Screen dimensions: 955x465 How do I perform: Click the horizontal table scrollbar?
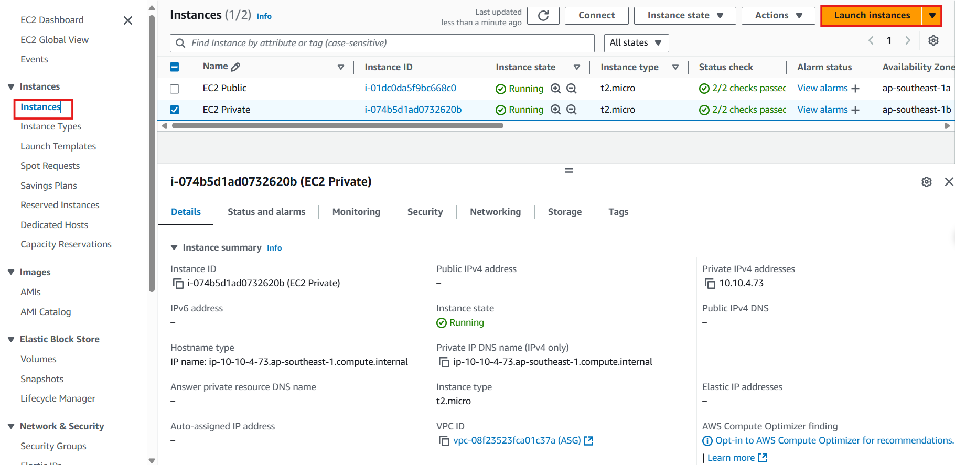click(x=337, y=126)
